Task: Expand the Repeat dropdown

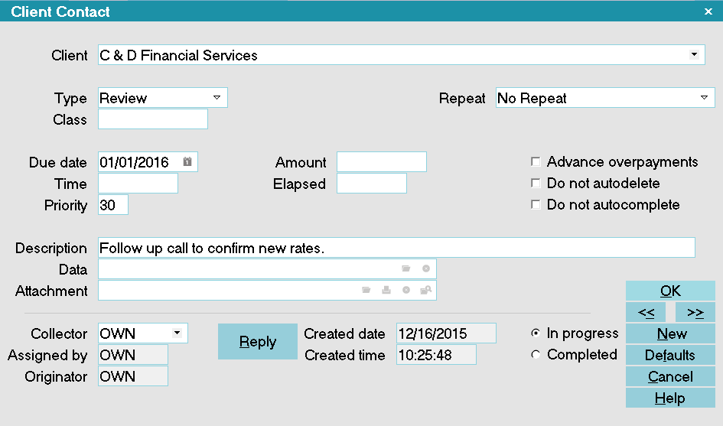Action: pos(704,98)
